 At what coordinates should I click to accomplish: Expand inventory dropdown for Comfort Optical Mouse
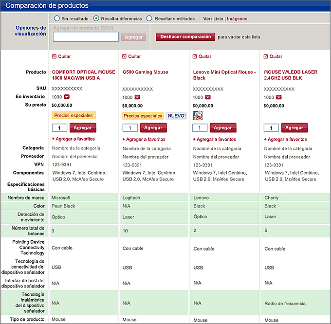click(67, 97)
